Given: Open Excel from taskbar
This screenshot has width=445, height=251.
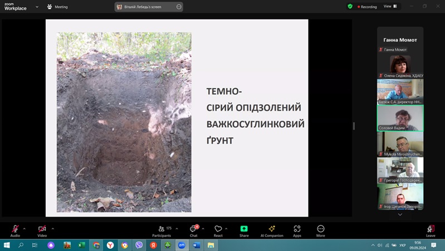Looking at the screenshot, I should pos(82,245).
